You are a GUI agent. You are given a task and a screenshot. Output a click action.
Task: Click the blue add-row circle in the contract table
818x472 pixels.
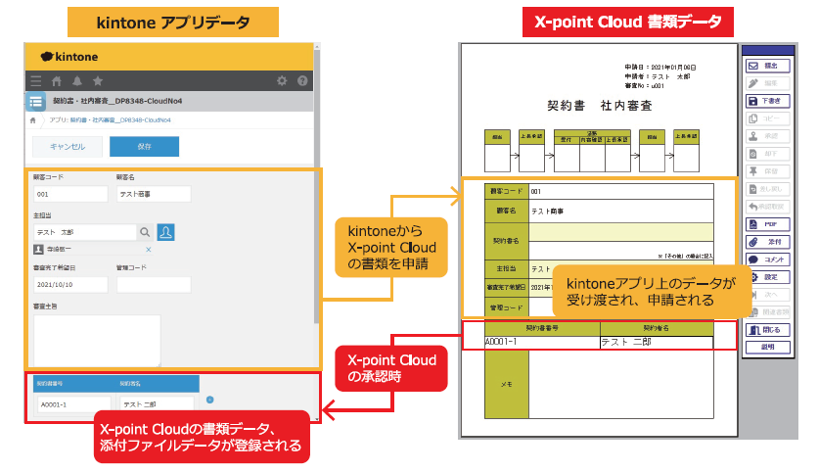coord(209,400)
